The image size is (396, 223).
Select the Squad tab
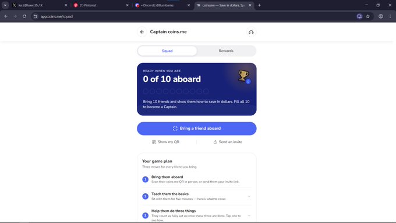[167, 51]
